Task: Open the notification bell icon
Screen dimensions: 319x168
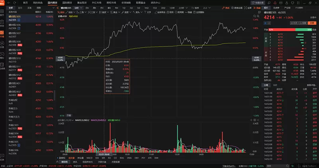Action: (x=275, y=3)
